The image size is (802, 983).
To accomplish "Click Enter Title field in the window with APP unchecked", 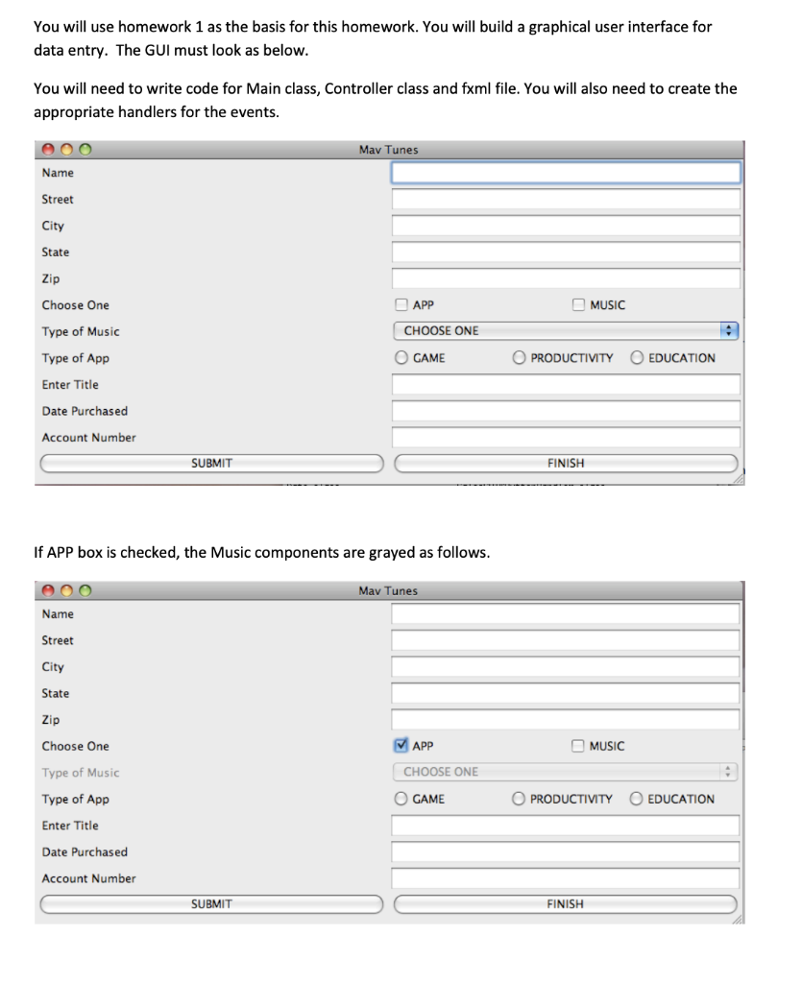I will pyautogui.click(x=566, y=384).
